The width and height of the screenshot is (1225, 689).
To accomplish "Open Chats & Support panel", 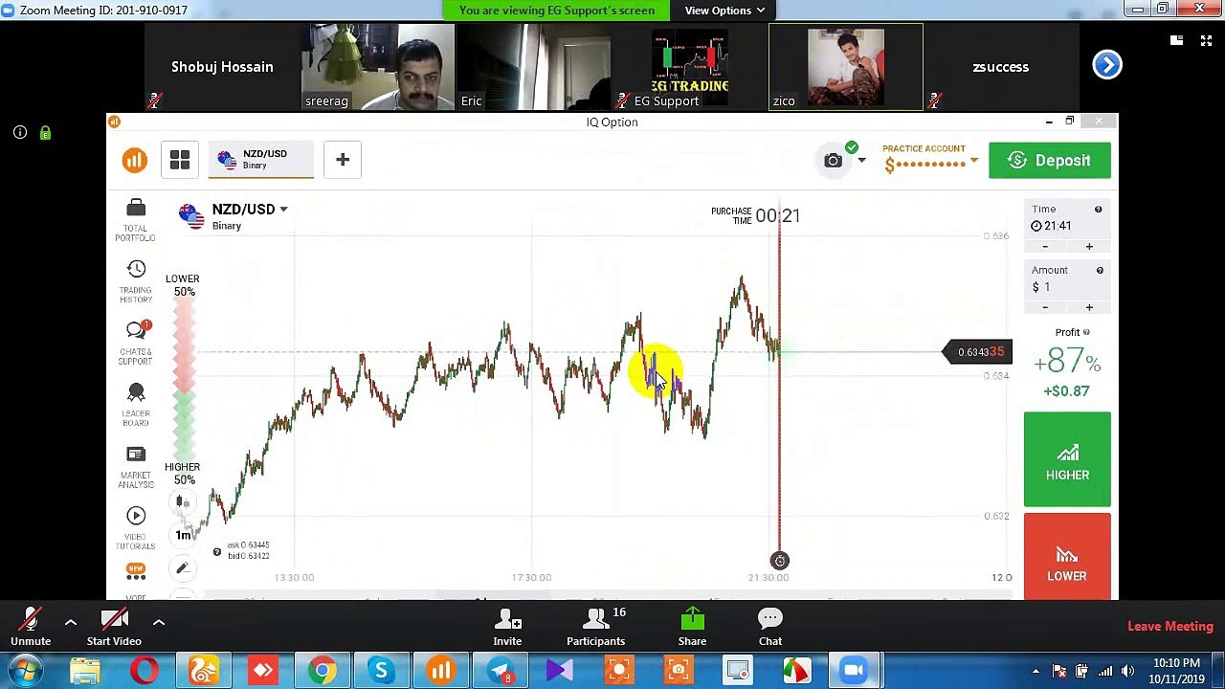I will coord(136,343).
